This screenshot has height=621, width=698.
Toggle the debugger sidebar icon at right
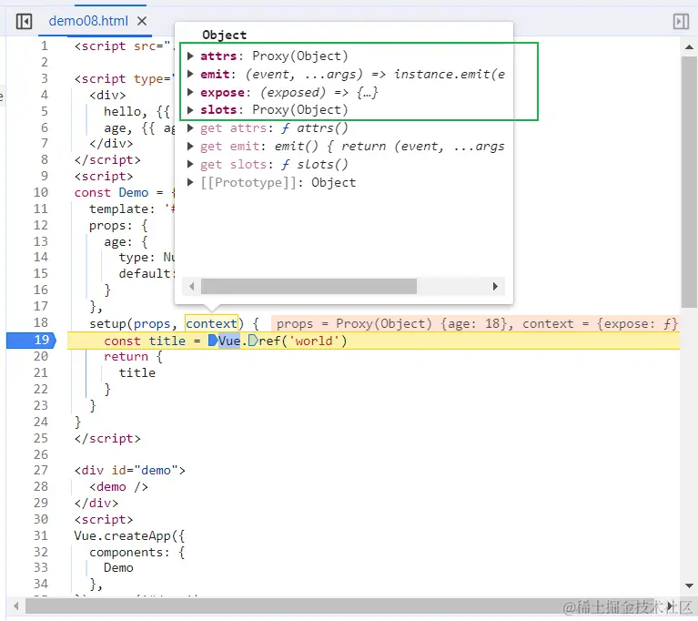coord(681,21)
